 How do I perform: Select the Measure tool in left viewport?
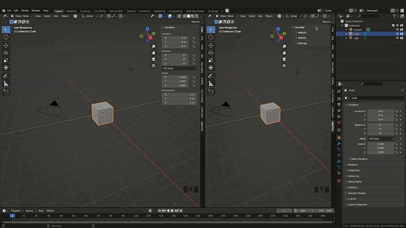click(x=6, y=83)
